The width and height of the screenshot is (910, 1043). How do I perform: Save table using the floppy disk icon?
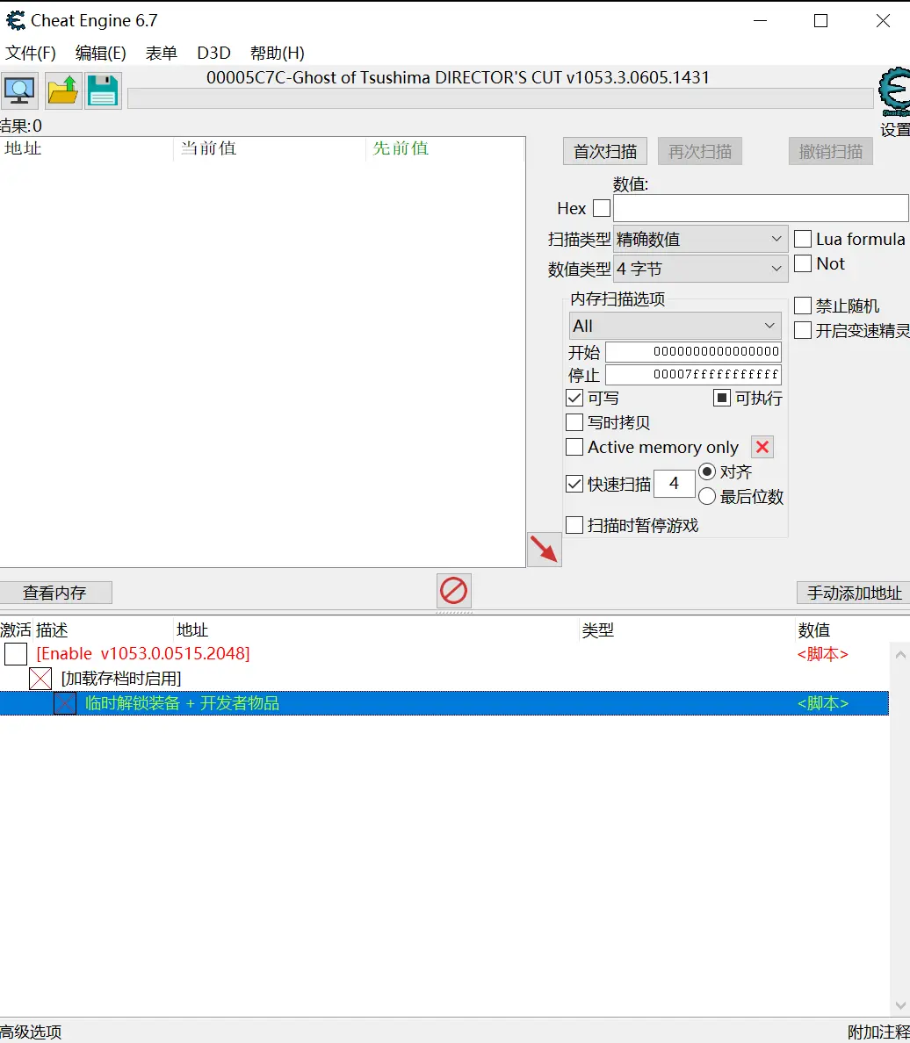point(103,90)
